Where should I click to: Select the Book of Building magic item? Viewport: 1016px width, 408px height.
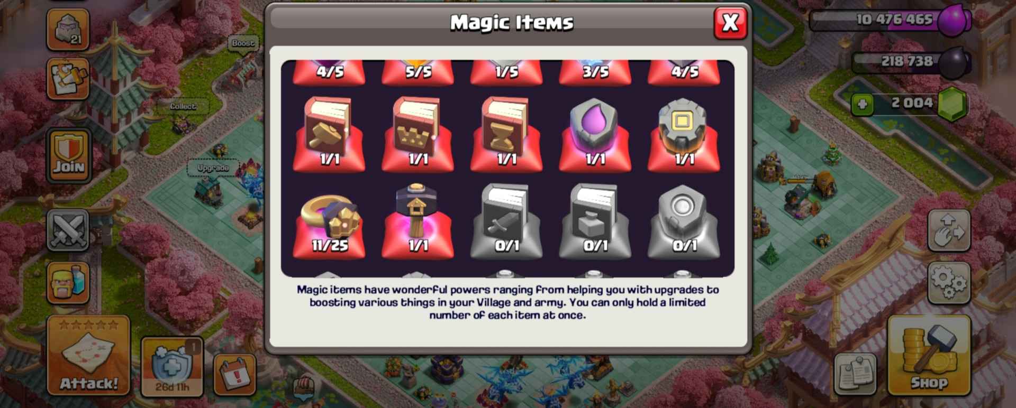(x=329, y=133)
